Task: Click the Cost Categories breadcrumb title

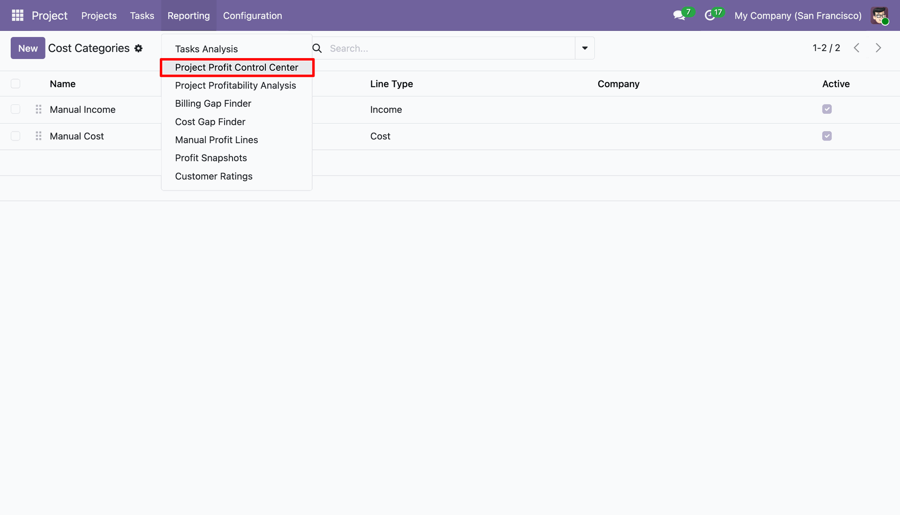Action: point(89,48)
